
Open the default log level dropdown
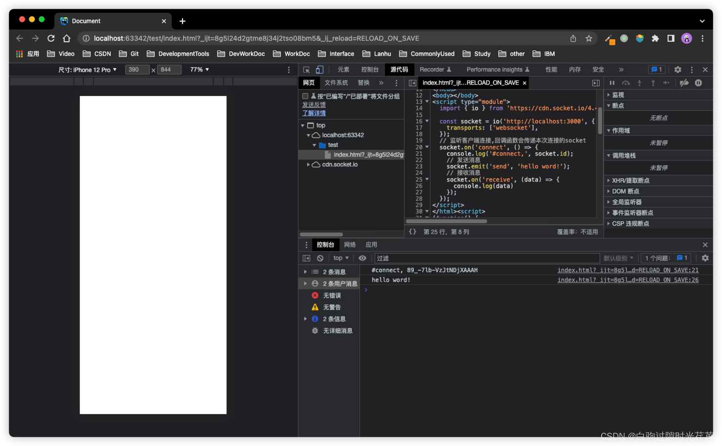tap(618, 258)
